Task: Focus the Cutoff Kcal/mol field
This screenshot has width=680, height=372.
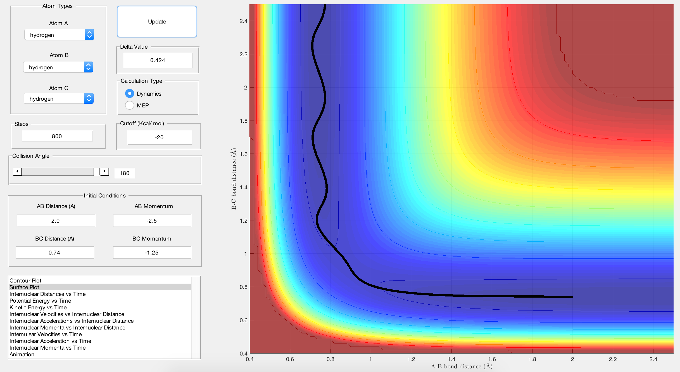Action: click(160, 137)
